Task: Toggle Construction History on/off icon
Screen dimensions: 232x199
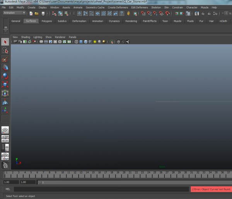Action: tap(188, 14)
